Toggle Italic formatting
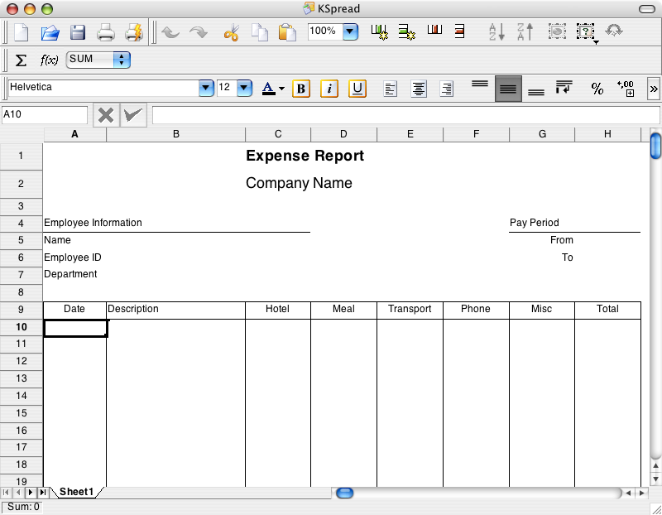 [329, 89]
